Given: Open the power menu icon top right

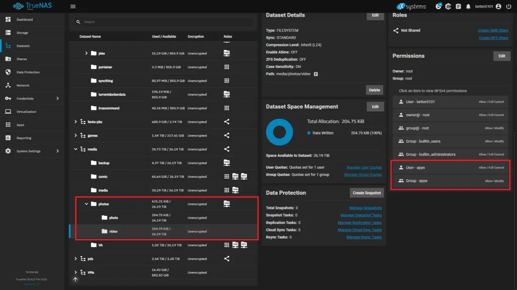Looking at the screenshot, I should [509, 7].
